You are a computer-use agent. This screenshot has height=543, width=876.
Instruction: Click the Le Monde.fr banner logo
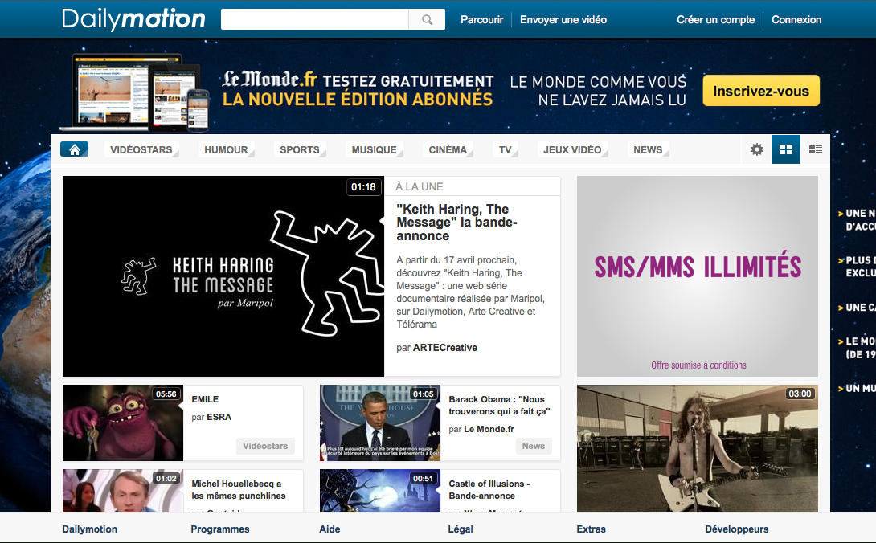coord(269,80)
